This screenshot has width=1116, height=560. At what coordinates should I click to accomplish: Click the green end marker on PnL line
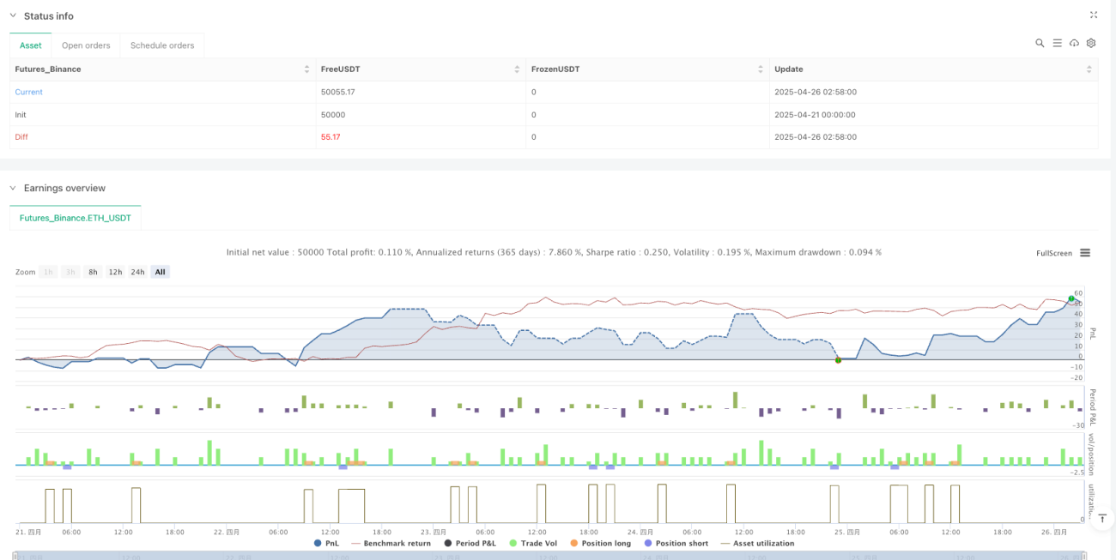point(1071,298)
